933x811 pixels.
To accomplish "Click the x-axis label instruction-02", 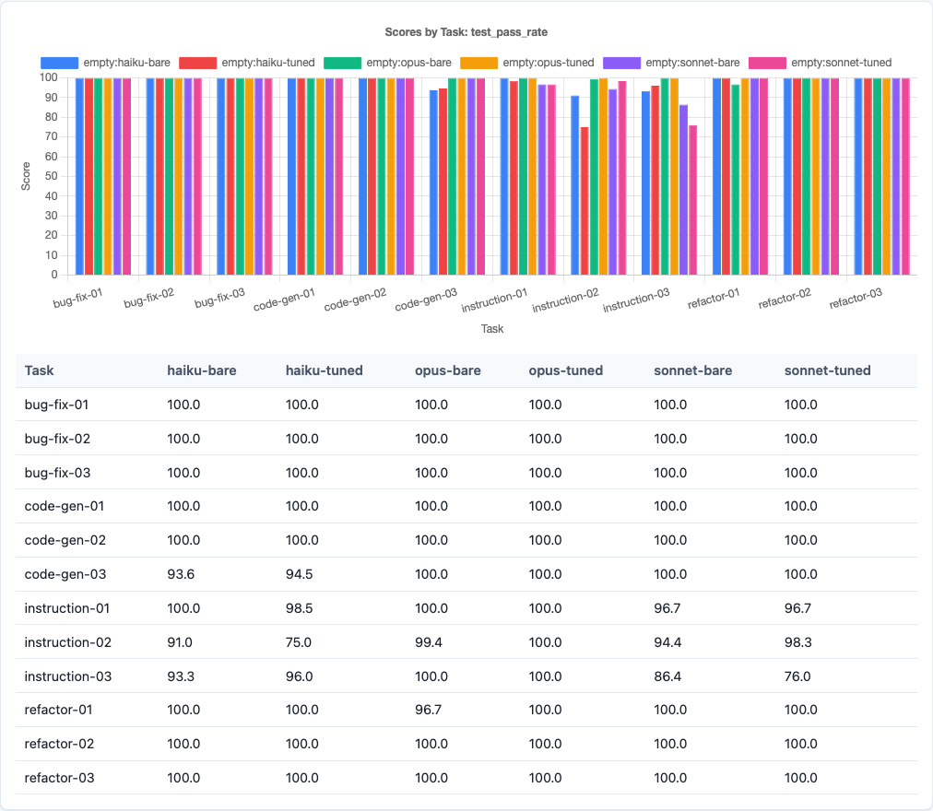I will pyautogui.click(x=565, y=300).
